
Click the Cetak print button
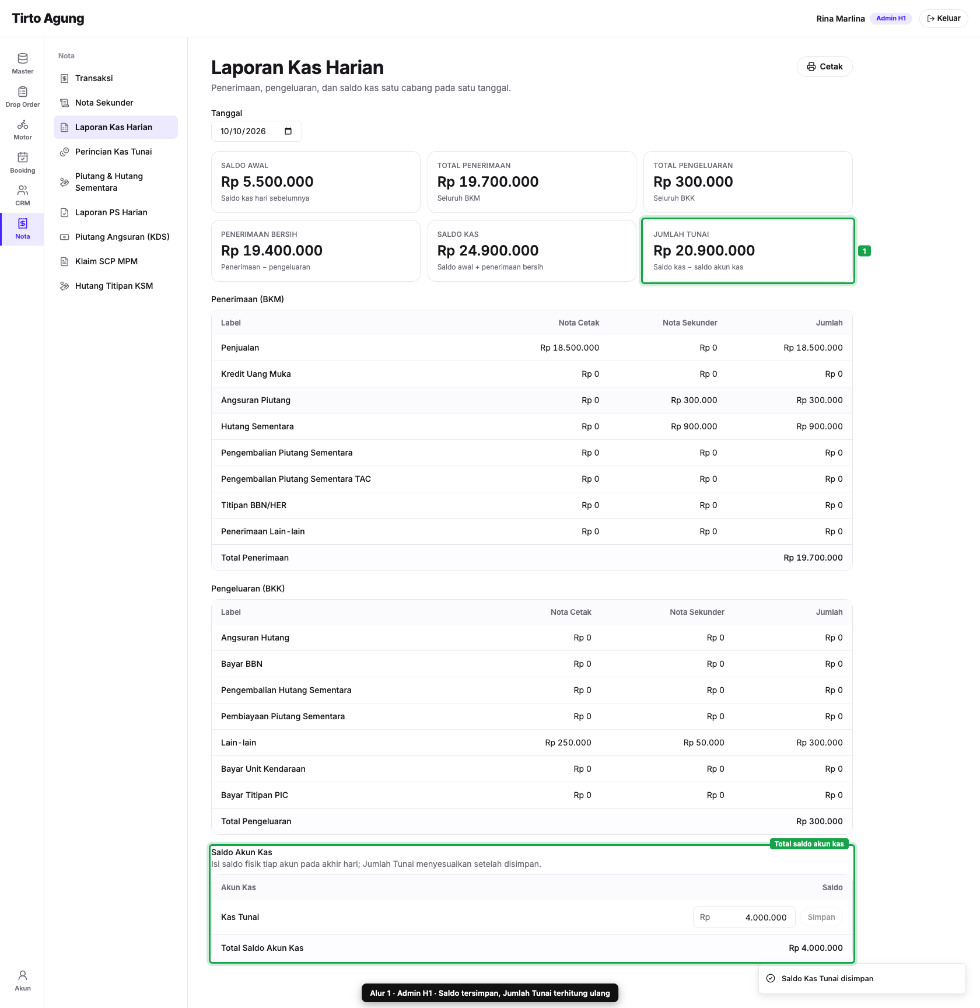pos(824,66)
